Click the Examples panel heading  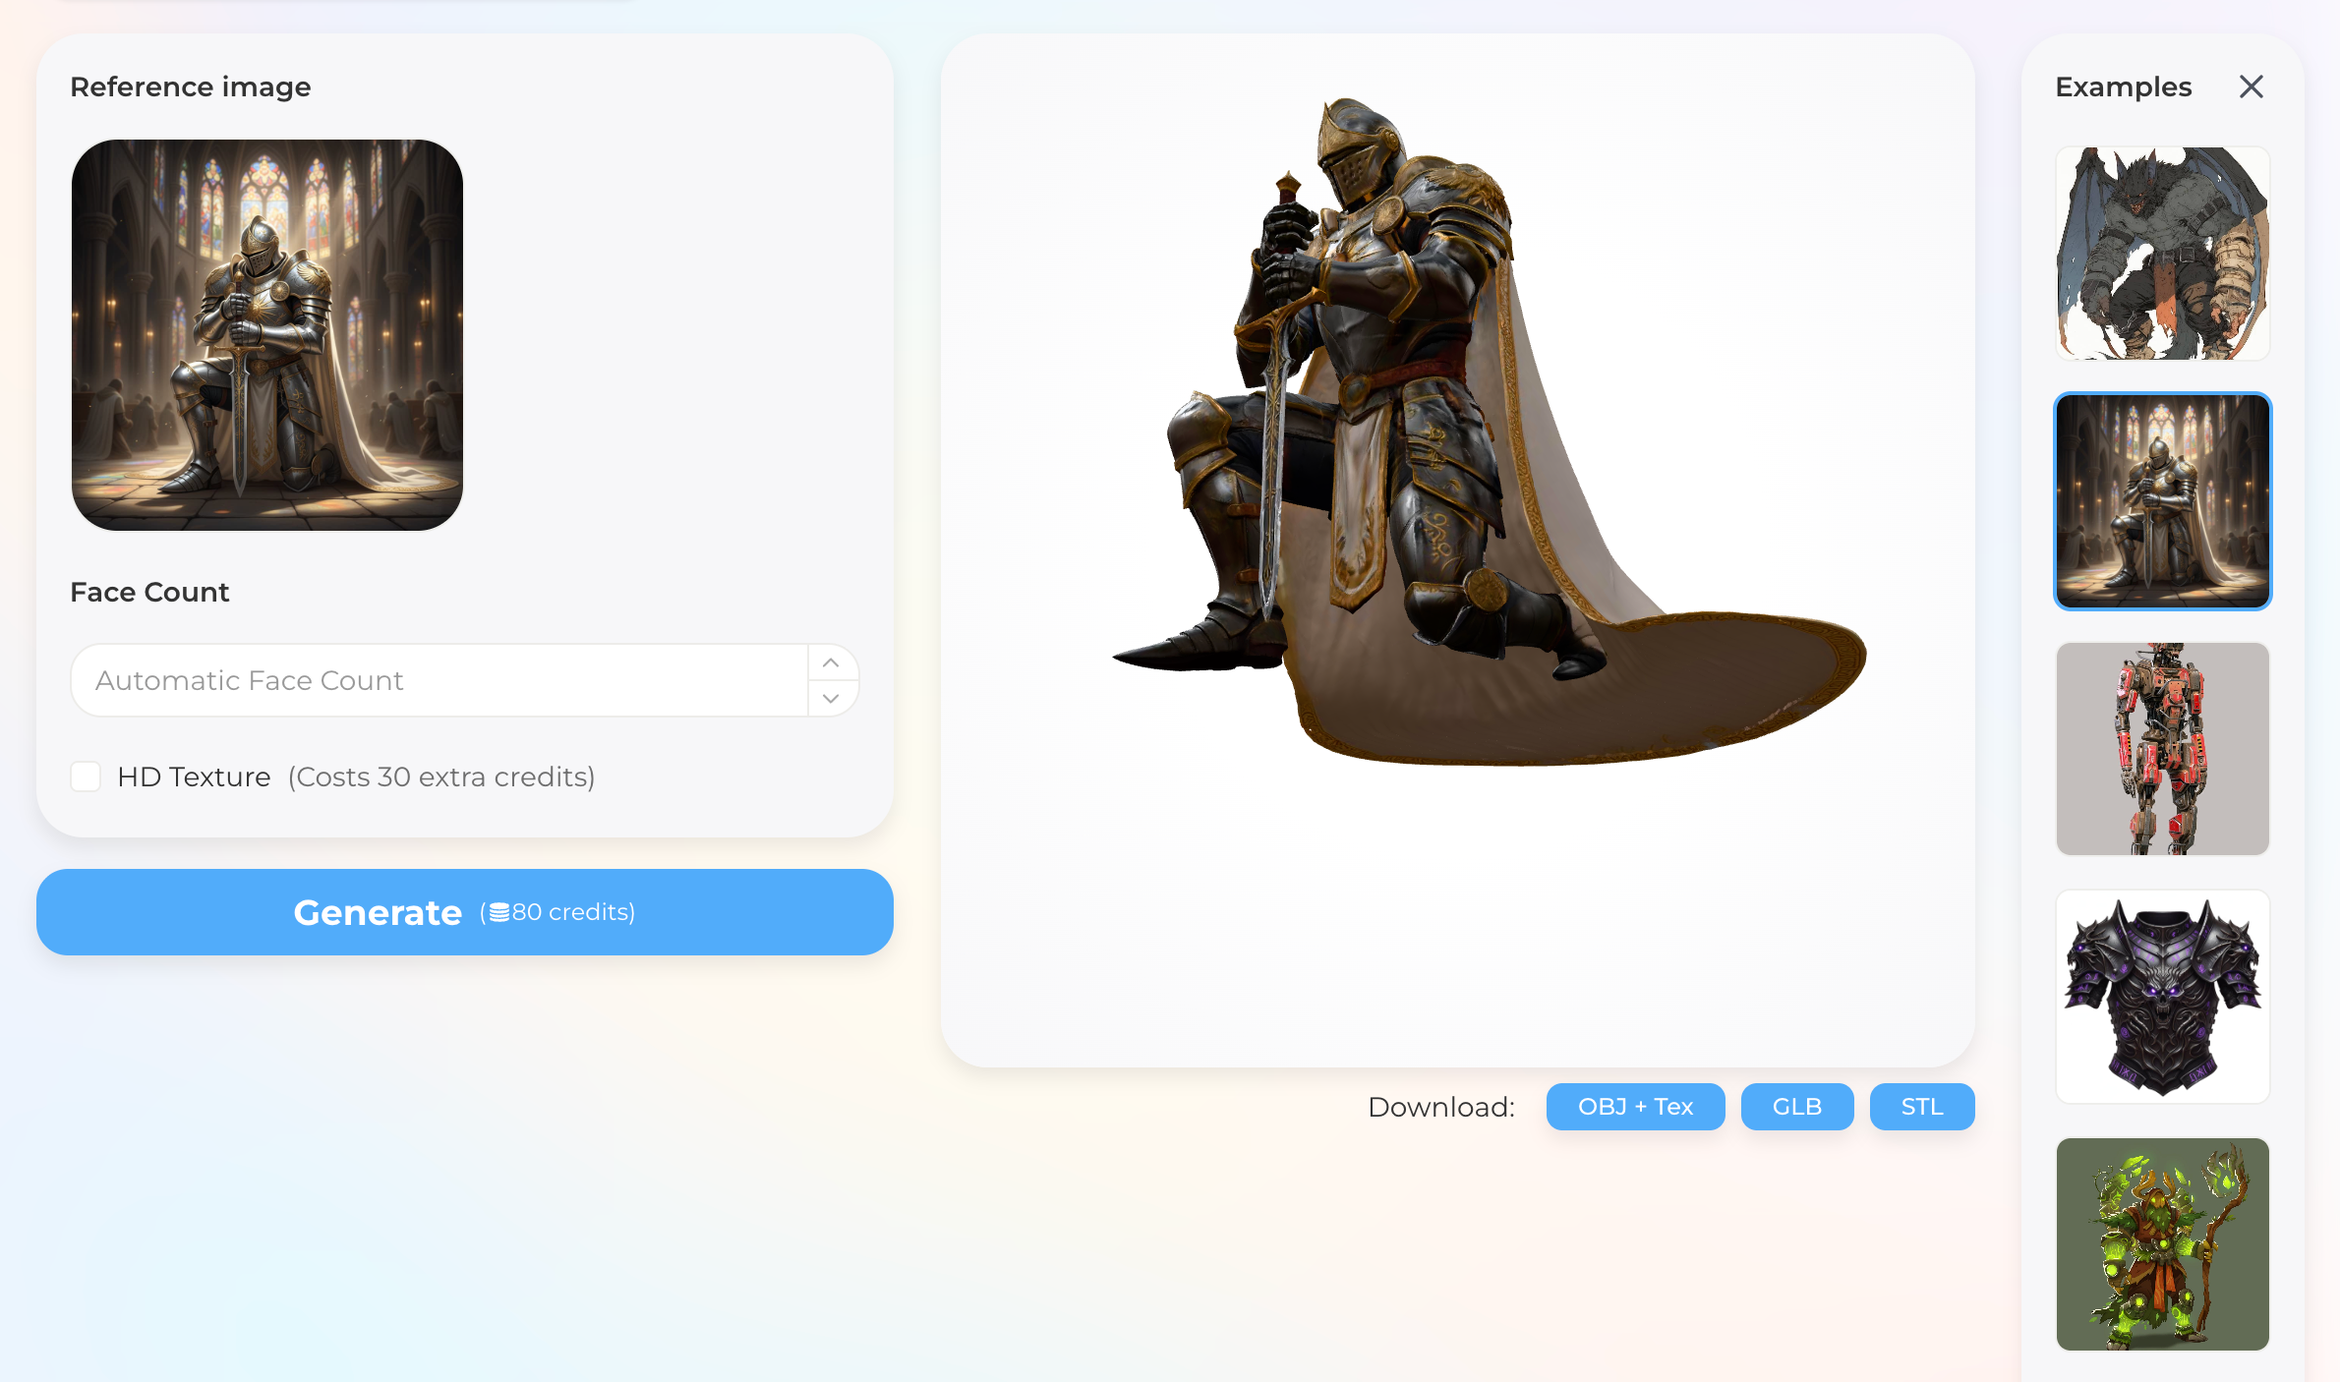click(2122, 86)
